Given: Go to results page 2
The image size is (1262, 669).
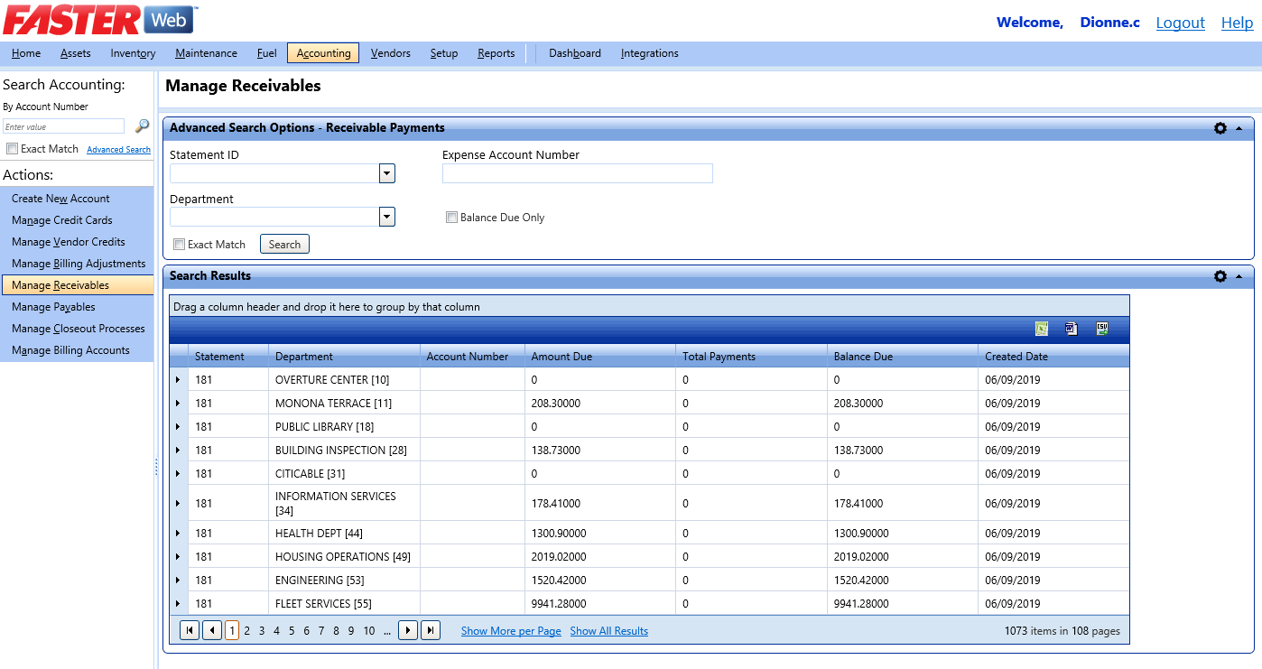Looking at the screenshot, I should (x=247, y=631).
